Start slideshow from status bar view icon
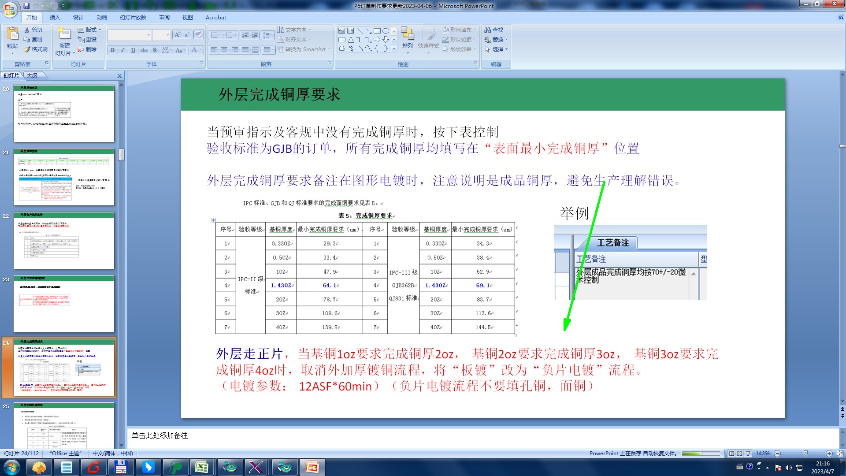The image size is (846, 476). [x=748, y=454]
